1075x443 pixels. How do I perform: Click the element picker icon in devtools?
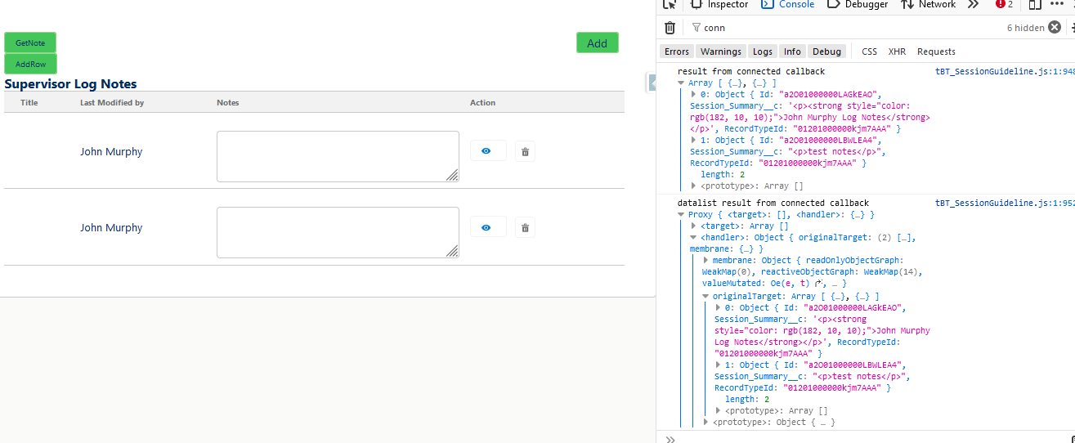[x=670, y=4]
